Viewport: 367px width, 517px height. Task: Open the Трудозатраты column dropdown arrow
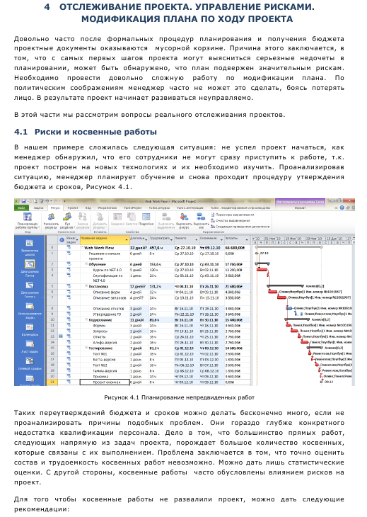pyautogui.click(x=172, y=240)
